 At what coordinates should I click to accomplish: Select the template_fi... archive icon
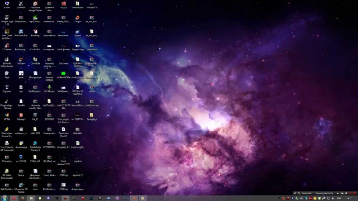coord(63,144)
